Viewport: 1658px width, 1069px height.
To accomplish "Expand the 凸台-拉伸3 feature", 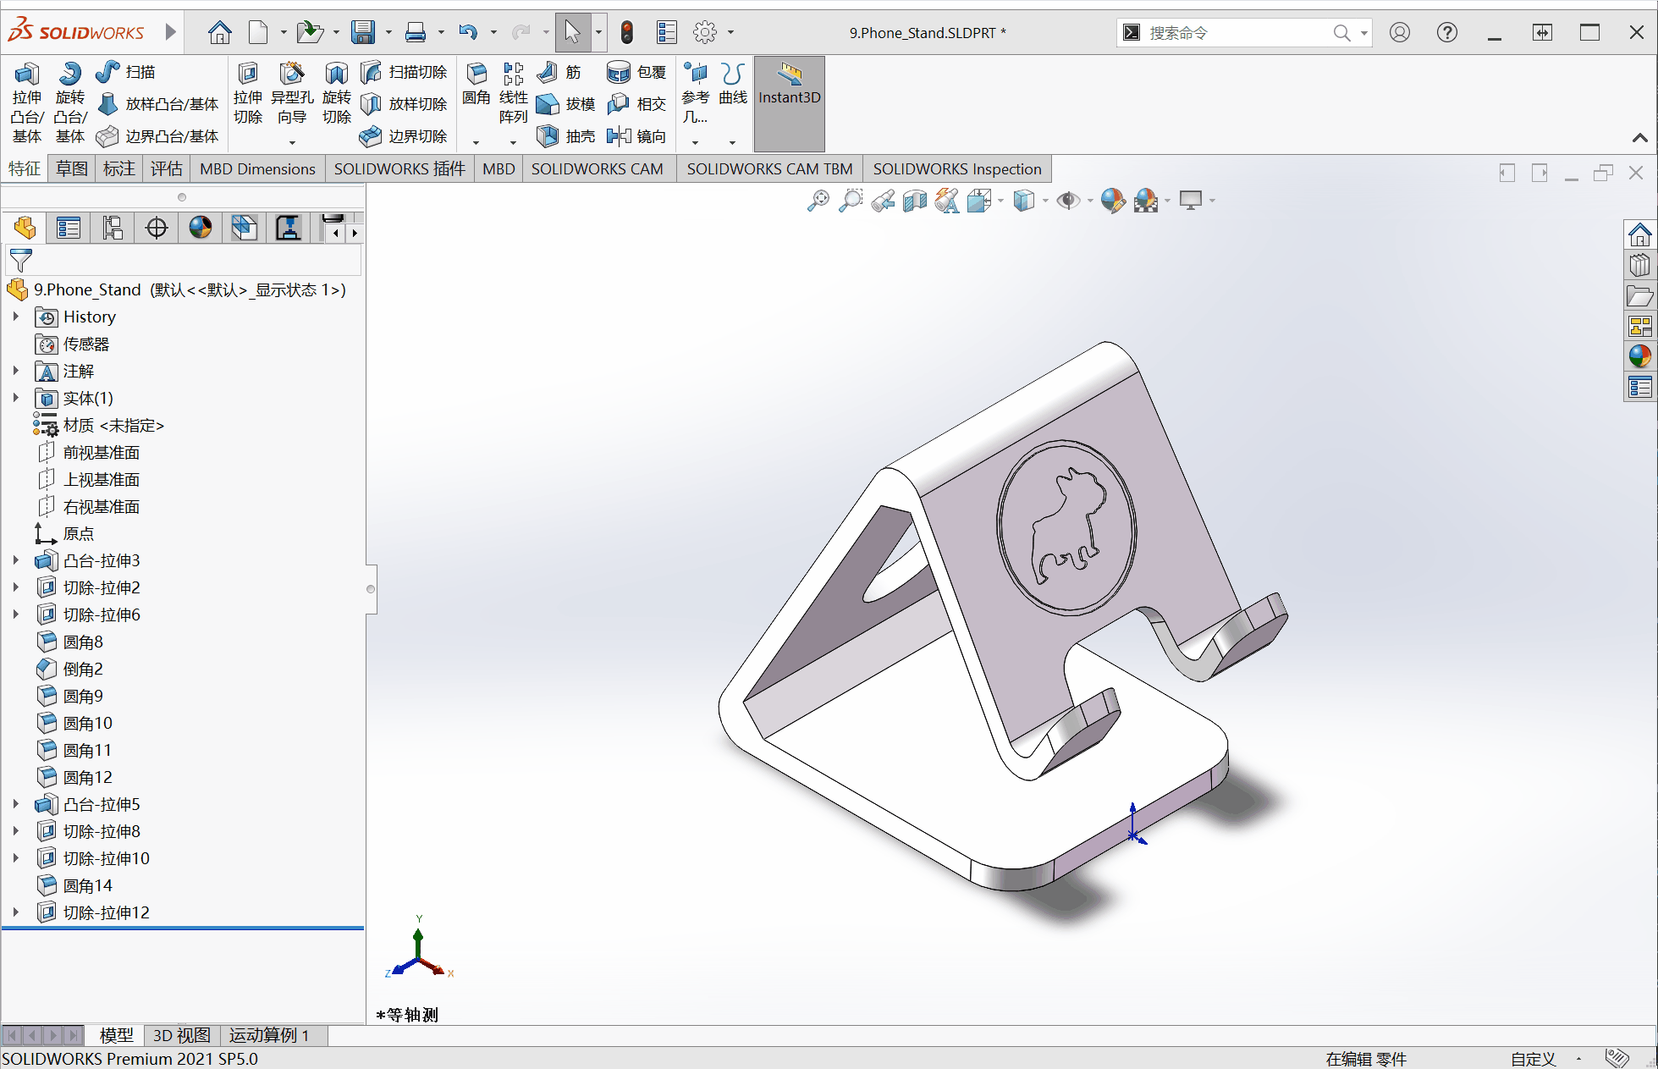I will pyautogui.click(x=15, y=560).
